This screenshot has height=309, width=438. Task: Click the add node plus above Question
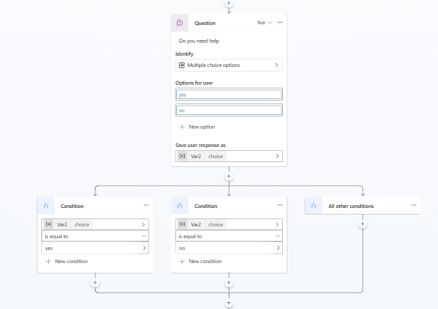[229, 3]
